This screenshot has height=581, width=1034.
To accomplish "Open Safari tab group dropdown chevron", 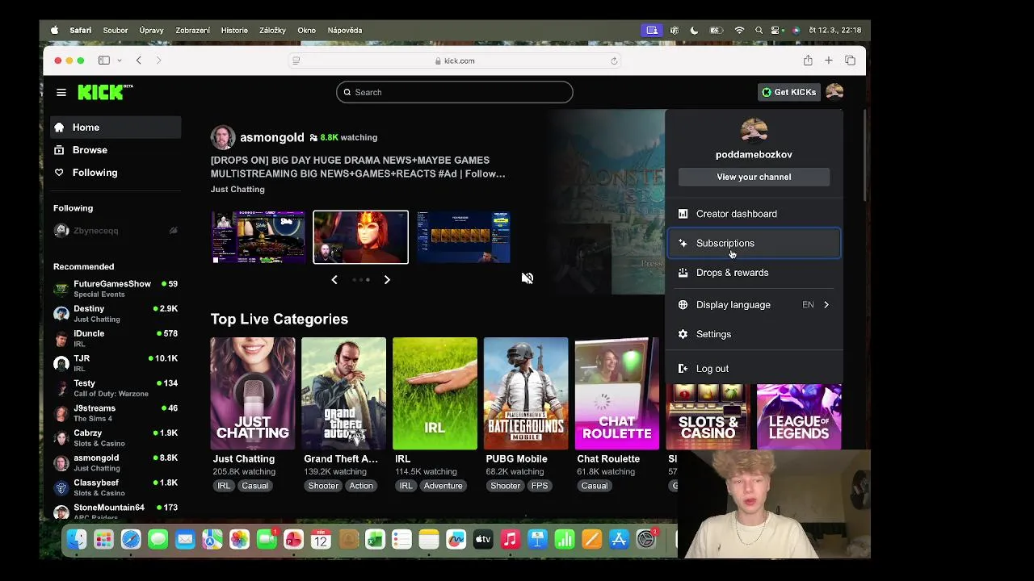I will 120,61.
